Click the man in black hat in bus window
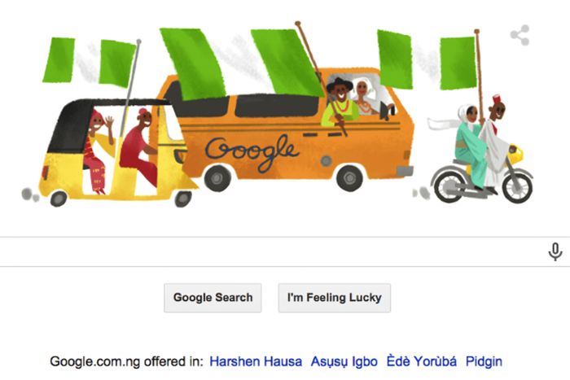This screenshot has height=380, width=570. coord(340,103)
